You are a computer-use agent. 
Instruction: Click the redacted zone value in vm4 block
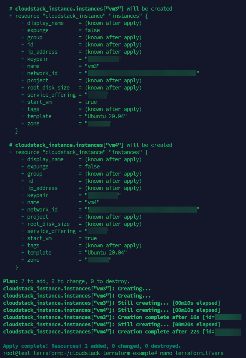98,260
